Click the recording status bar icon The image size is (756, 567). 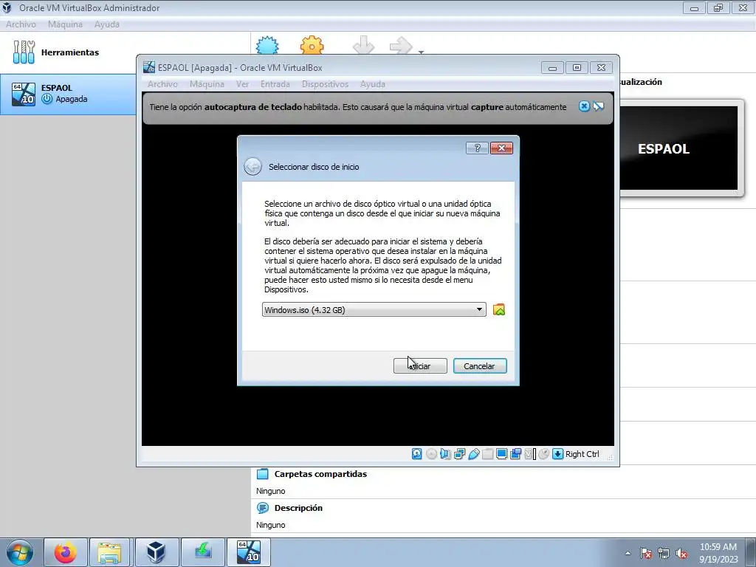click(x=515, y=454)
